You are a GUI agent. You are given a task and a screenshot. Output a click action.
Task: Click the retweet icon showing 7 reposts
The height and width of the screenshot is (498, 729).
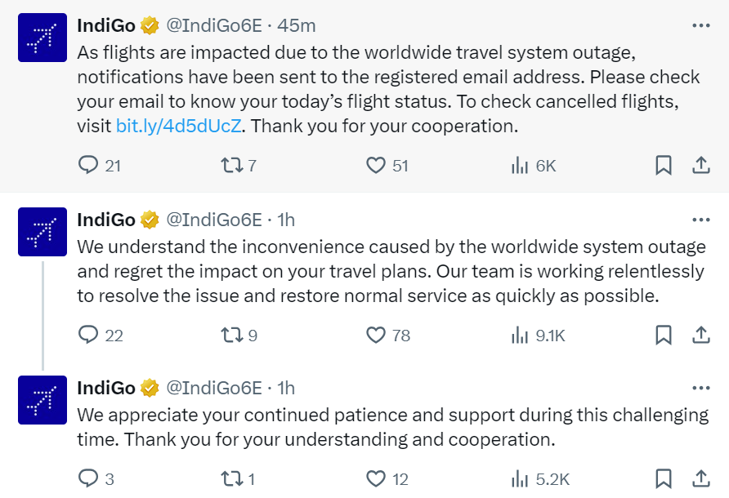click(x=230, y=165)
